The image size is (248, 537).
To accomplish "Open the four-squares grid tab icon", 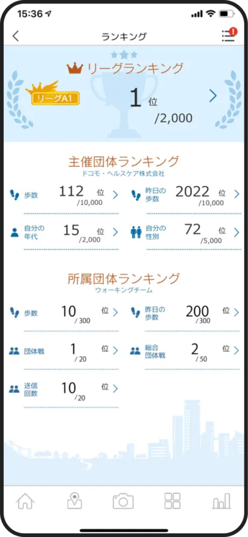I will coord(172,501).
